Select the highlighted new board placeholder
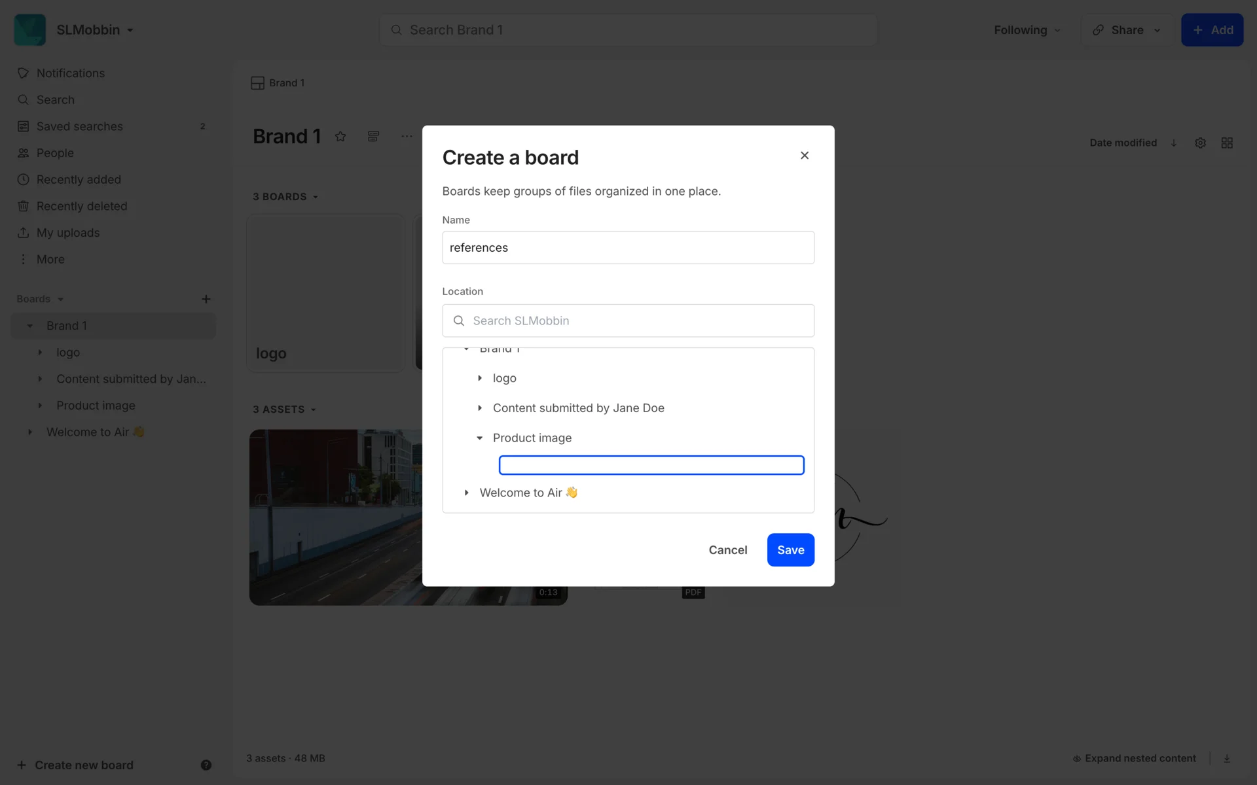1257x785 pixels. (x=651, y=465)
